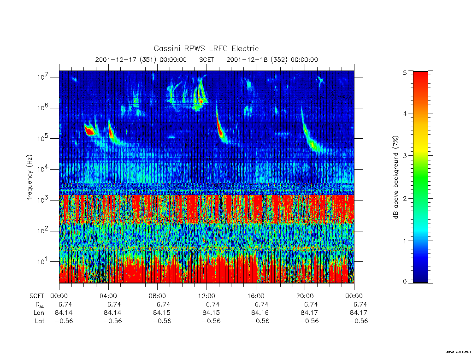Click the 10^7 frequency tick label
The image size is (472, 354).
(x=43, y=77)
